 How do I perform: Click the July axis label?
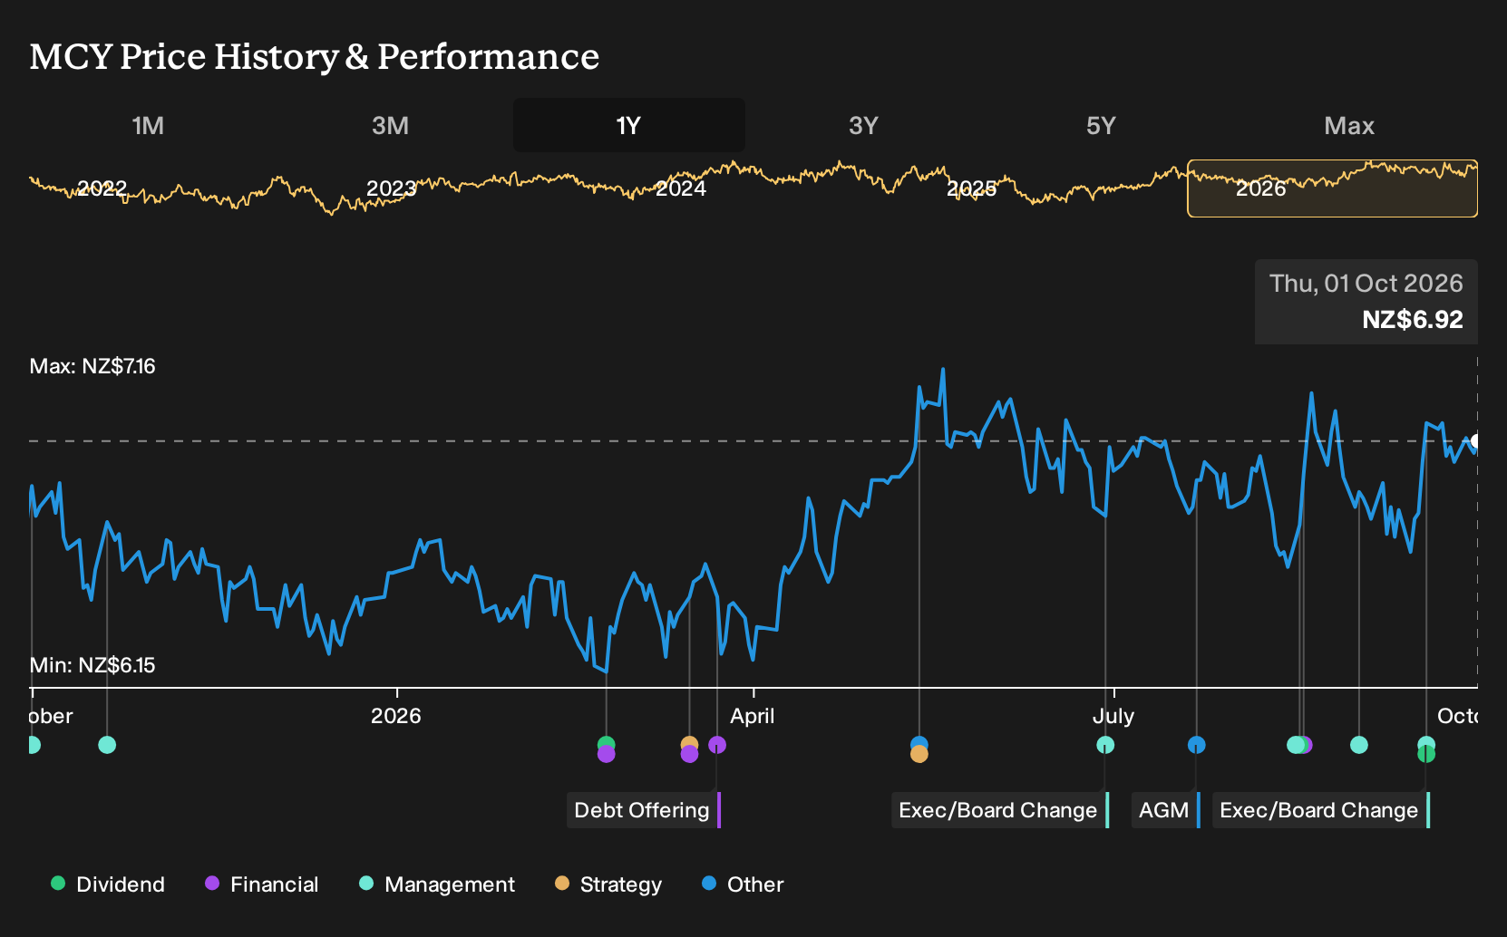[1113, 716]
